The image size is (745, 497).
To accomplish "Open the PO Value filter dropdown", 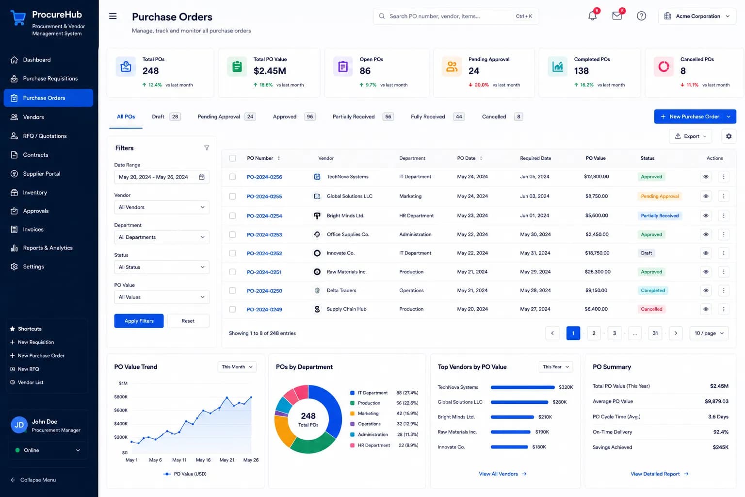I will point(162,297).
